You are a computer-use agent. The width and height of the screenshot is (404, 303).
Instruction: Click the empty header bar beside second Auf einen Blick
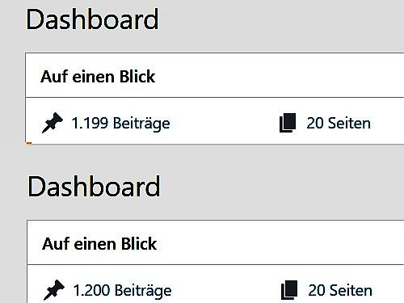coord(281,242)
